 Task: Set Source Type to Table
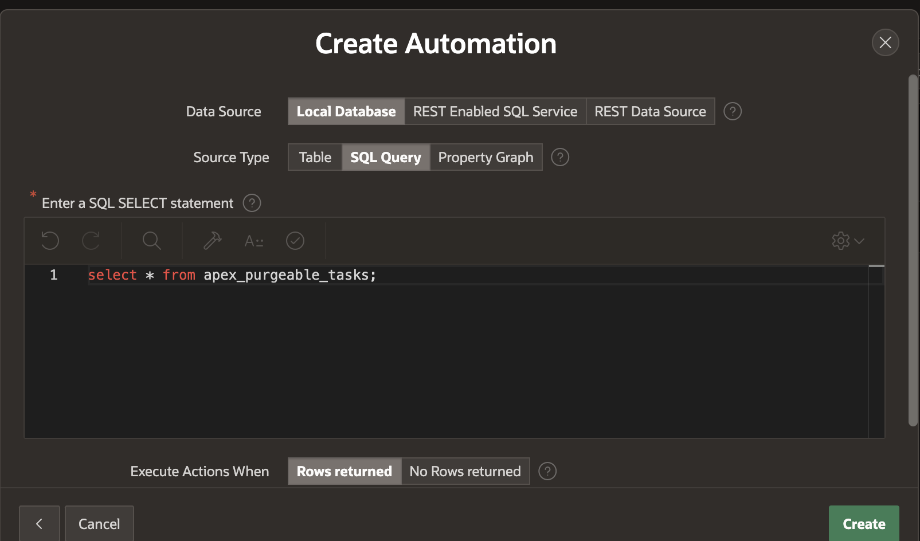(315, 157)
